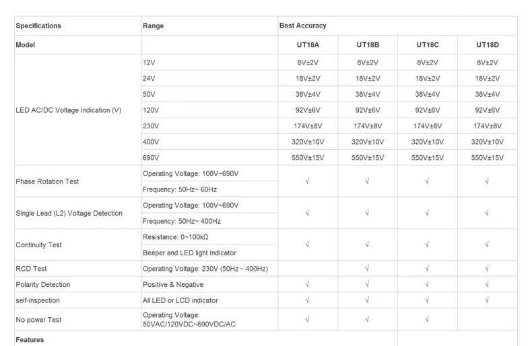Click the UT18B model column header

coord(368,45)
